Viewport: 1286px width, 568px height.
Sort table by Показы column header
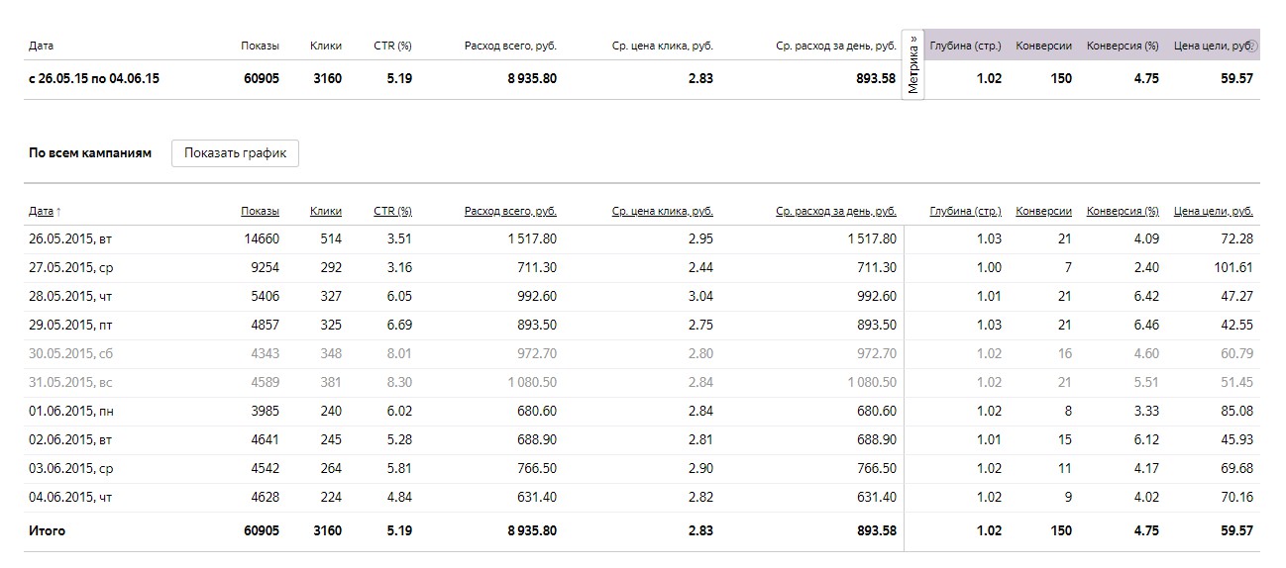260,211
